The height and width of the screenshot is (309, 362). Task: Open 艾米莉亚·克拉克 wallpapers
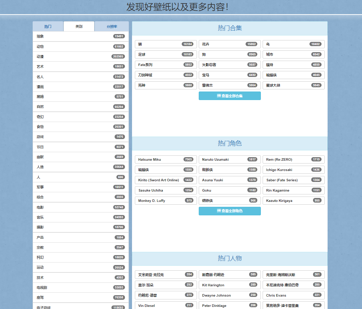coord(166,275)
